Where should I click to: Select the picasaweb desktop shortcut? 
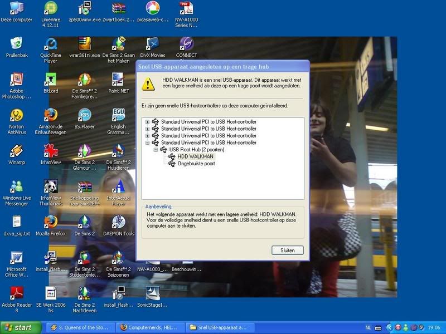152,12
